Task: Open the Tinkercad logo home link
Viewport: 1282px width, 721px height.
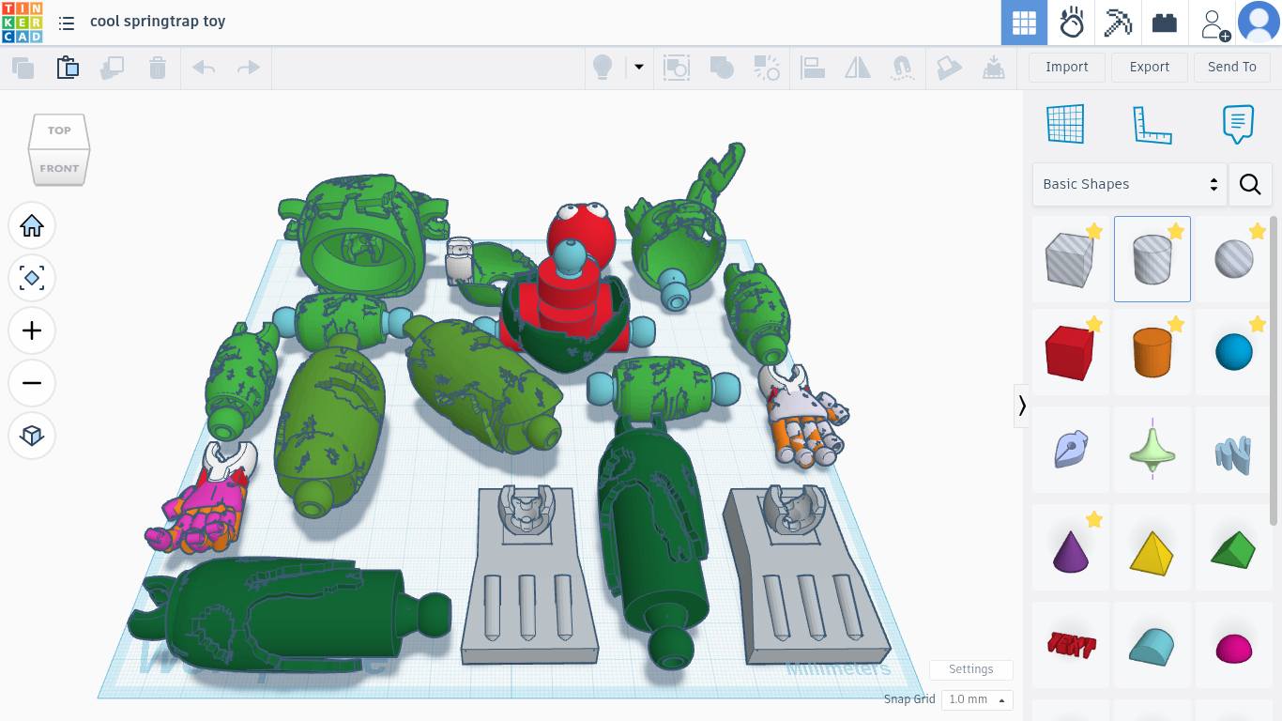Action: (x=22, y=23)
